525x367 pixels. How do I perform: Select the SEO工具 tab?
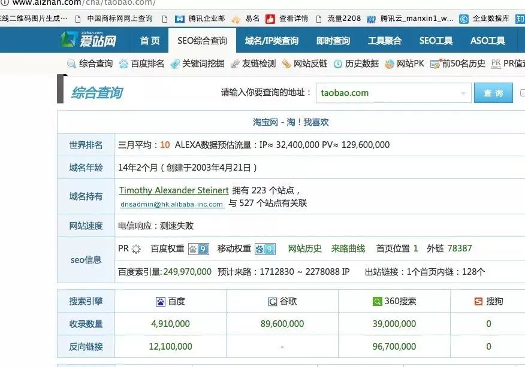436,41
